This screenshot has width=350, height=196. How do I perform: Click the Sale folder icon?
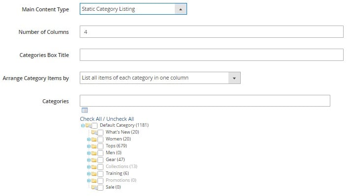[94, 187]
